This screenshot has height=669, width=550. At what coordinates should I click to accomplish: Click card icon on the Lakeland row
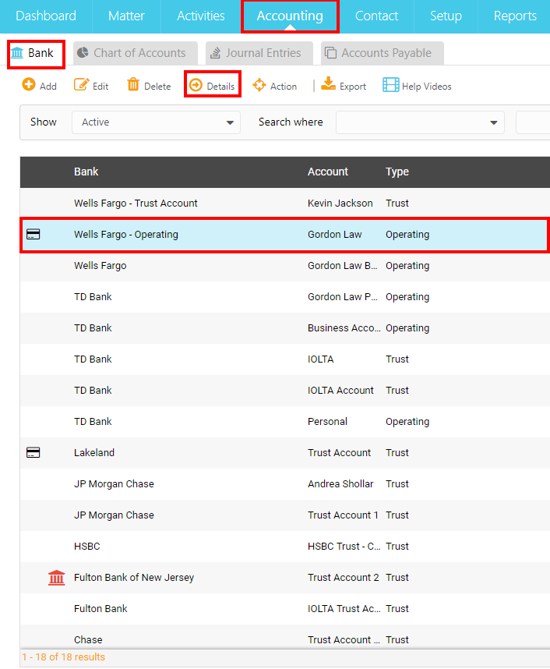pos(33,452)
